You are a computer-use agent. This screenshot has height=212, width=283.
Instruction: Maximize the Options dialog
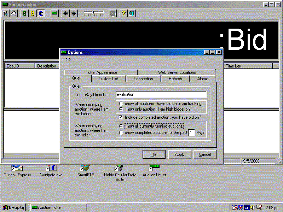coord(212,52)
